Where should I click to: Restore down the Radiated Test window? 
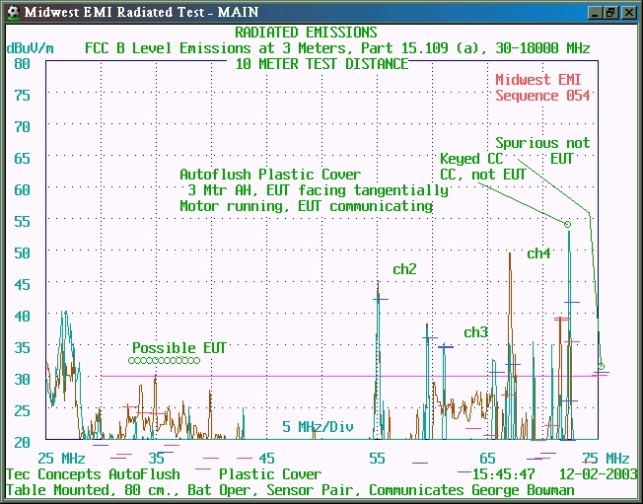(x=610, y=12)
